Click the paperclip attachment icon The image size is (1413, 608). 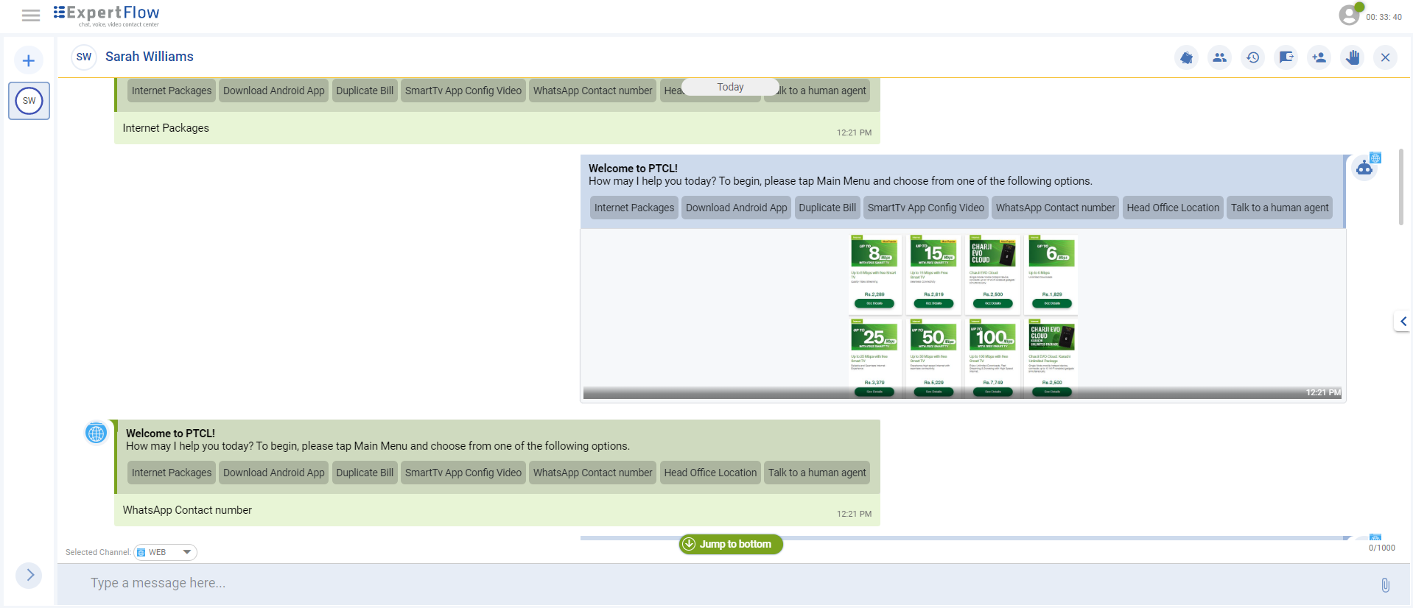[1385, 584]
